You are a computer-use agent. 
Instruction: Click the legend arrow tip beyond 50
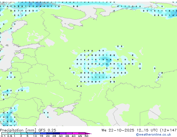pyautogui.click(x=88, y=134)
